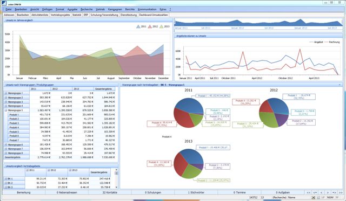Click the Rechnung legend entry

[332, 42]
